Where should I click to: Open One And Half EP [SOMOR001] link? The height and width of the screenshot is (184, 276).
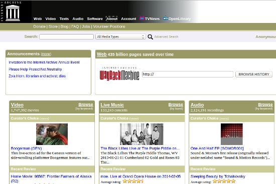217,148
